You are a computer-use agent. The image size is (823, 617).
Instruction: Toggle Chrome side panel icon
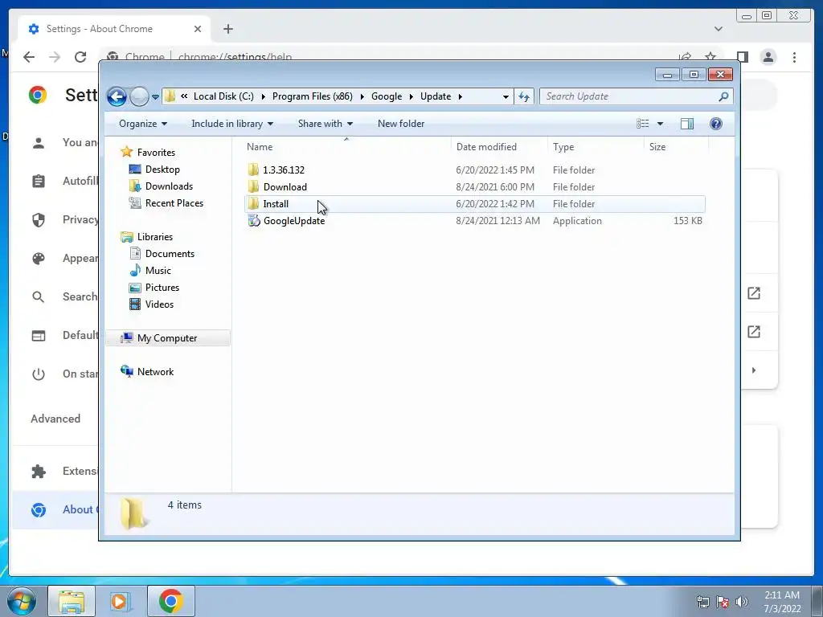click(742, 57)
